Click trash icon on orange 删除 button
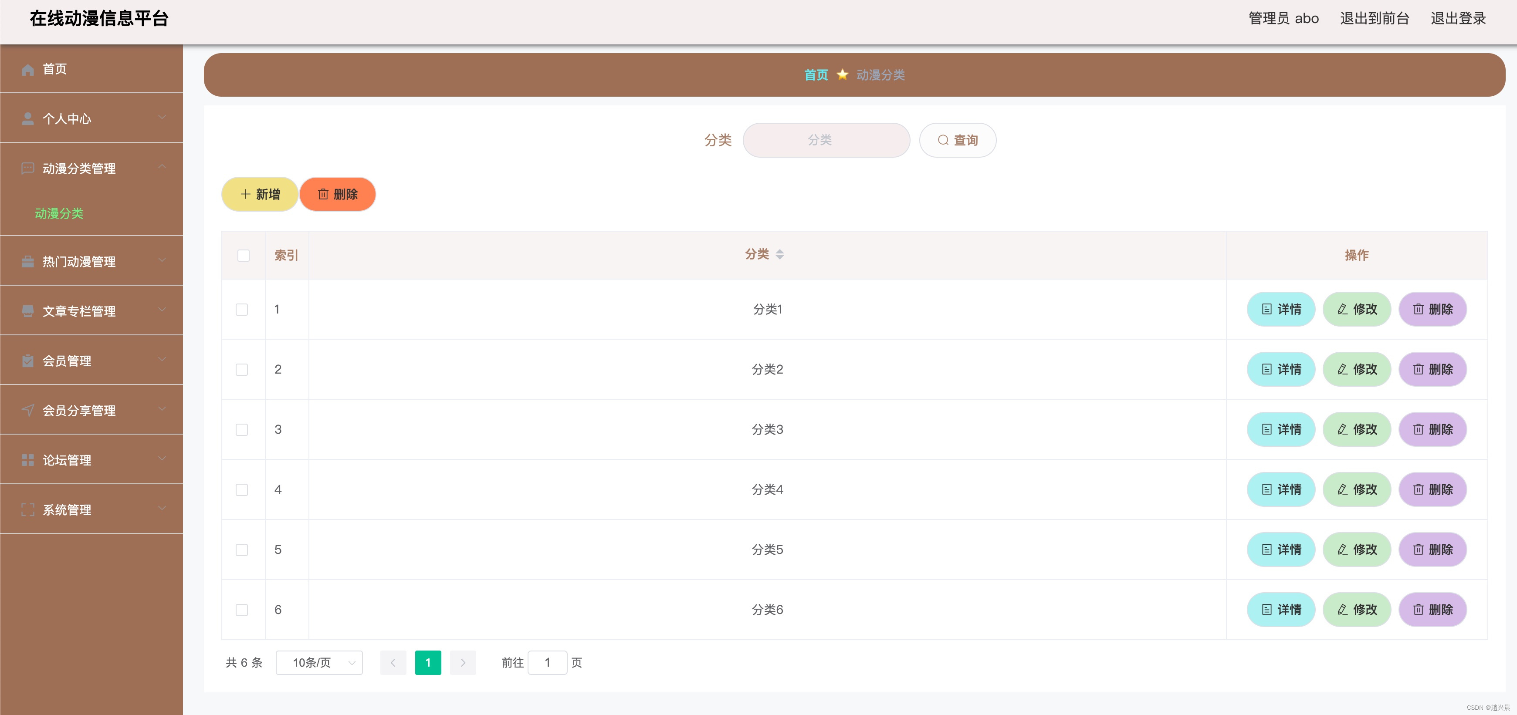The width and height of the screenshot is (1517, 715). (x=323, y=194)
